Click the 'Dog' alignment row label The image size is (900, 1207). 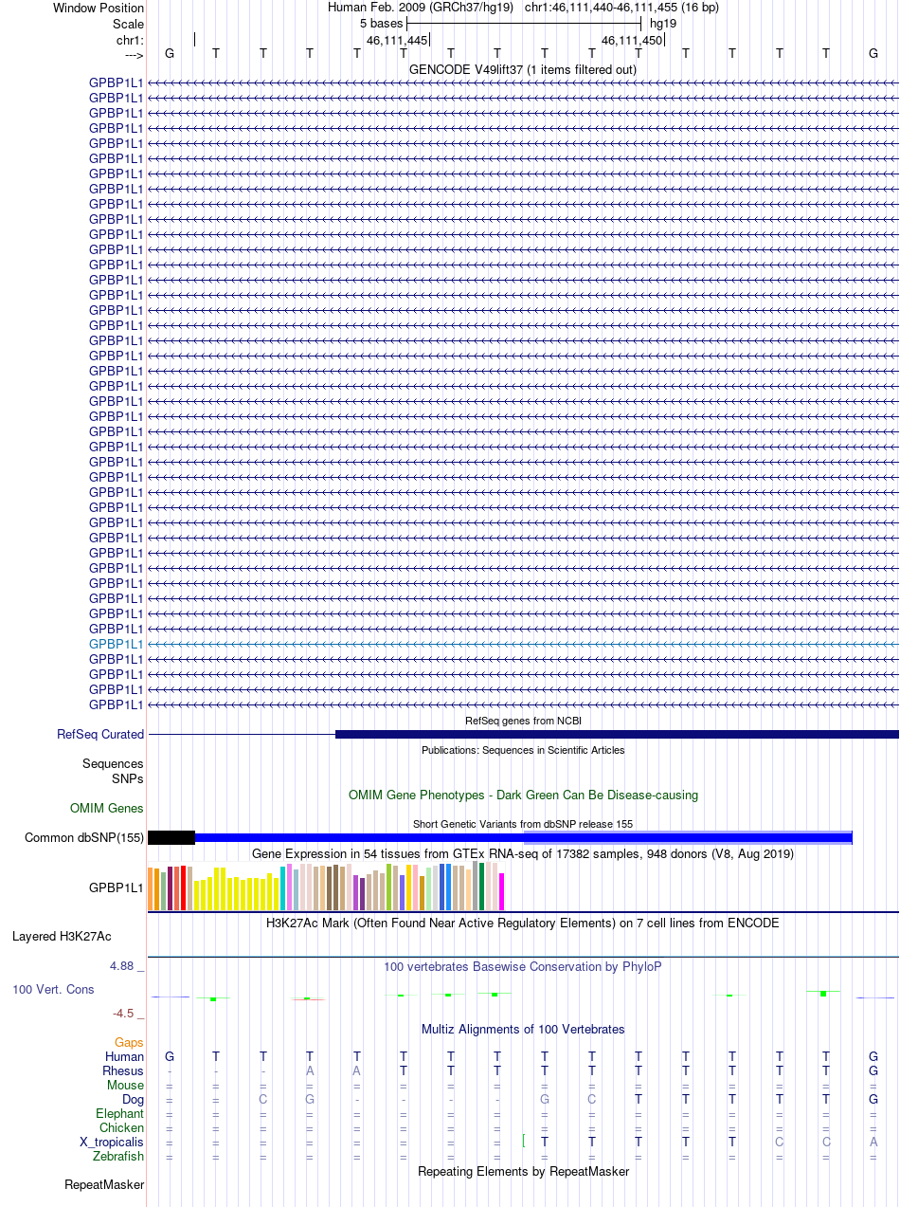133,1099
